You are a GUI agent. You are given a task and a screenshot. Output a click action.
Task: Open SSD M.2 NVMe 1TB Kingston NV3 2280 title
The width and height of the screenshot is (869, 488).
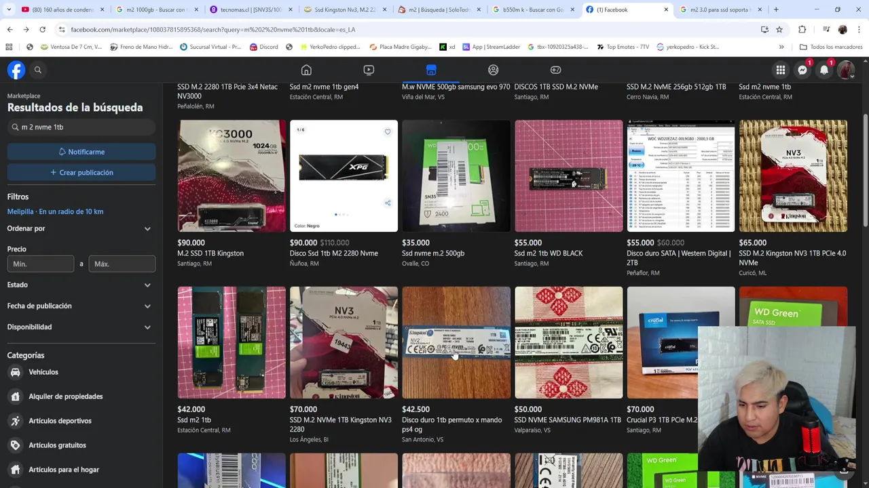click(x=341, y=424)
